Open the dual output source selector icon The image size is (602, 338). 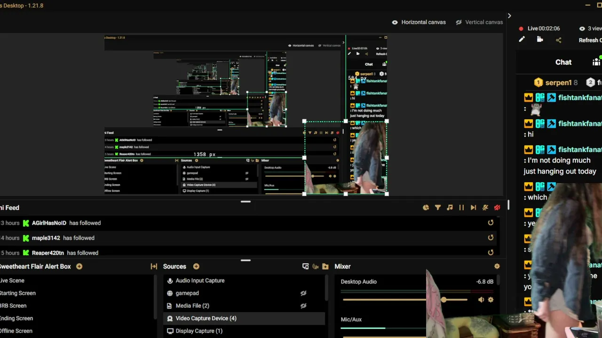(305, 266)
